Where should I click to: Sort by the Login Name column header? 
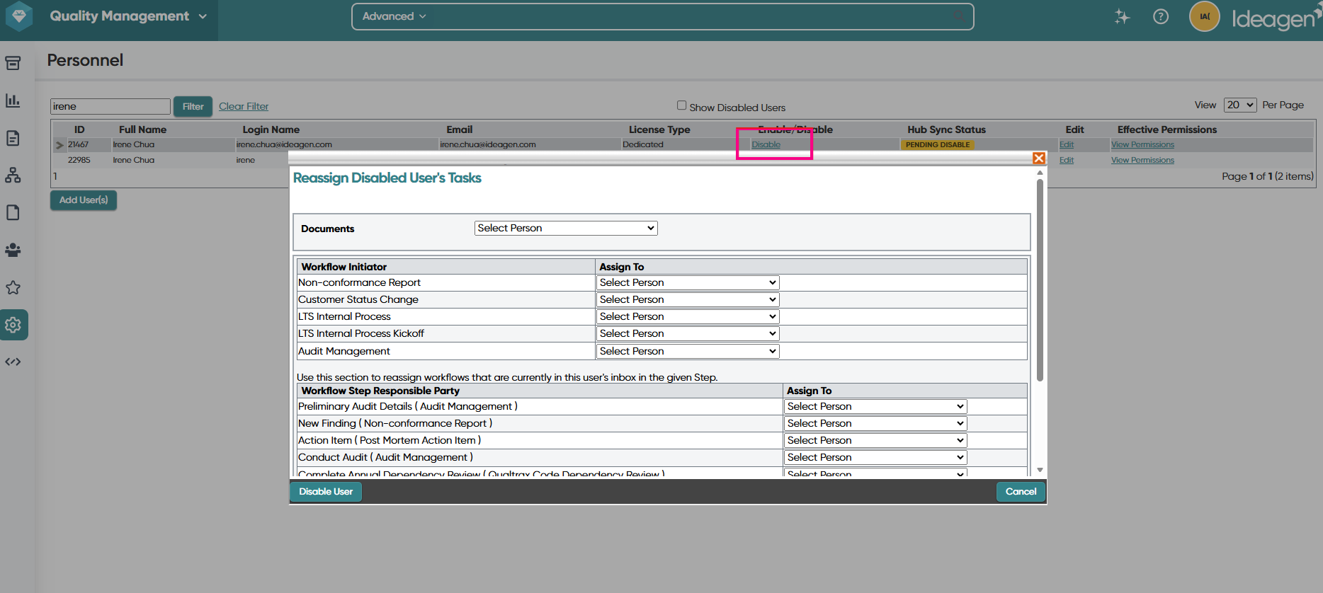coord(271,129)
